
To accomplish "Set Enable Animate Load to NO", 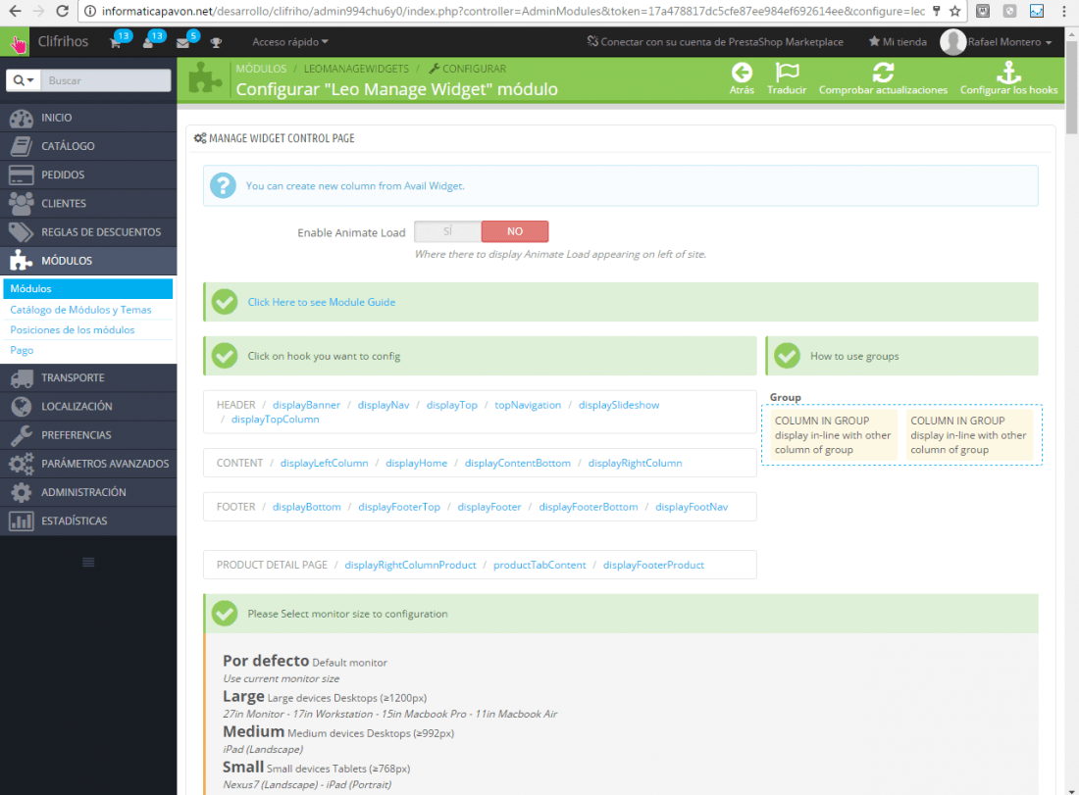I will (515, 231).
